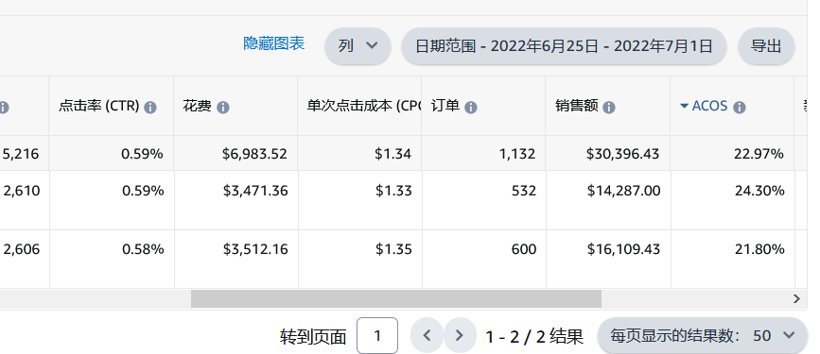Select the 2,610 clicks cell

pyautogui.click(x=24, y=200)
